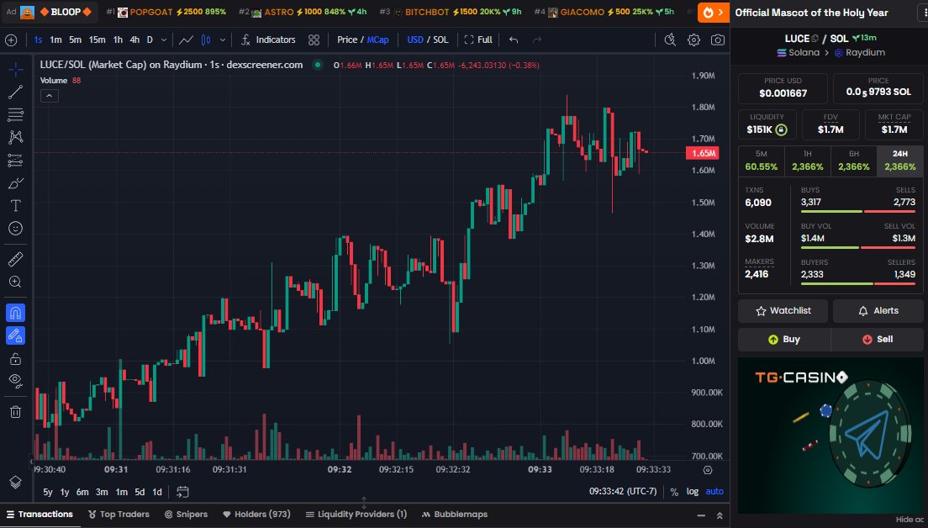
Task: Select the brush drawing tool
Action: click(x=15, y=183)
